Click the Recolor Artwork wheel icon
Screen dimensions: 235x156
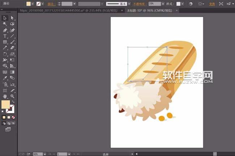point(191,4)
